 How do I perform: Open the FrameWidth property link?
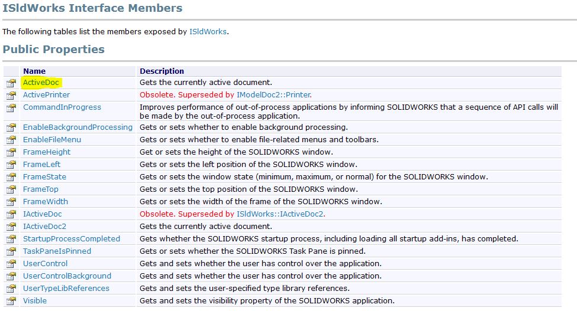click(45, 201)
